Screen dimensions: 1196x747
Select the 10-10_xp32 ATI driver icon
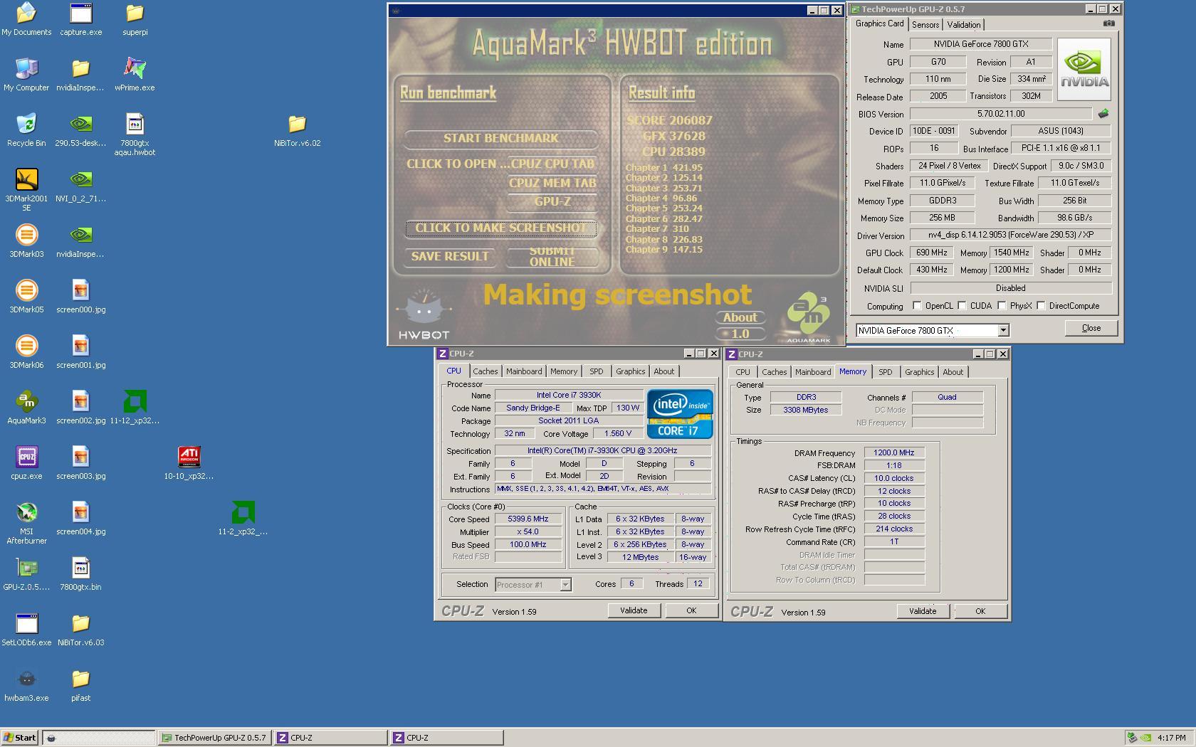click(189, 463)
